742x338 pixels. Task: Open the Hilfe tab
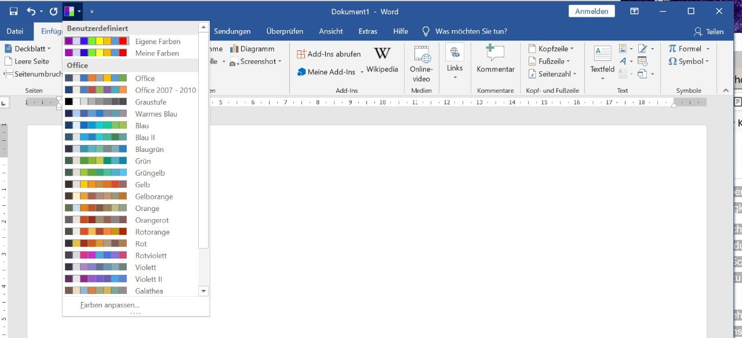tap(401, 31)
